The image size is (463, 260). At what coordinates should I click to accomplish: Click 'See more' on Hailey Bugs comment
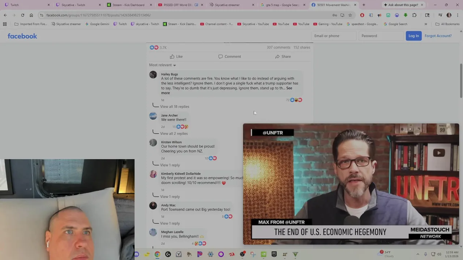pos(226,90)
